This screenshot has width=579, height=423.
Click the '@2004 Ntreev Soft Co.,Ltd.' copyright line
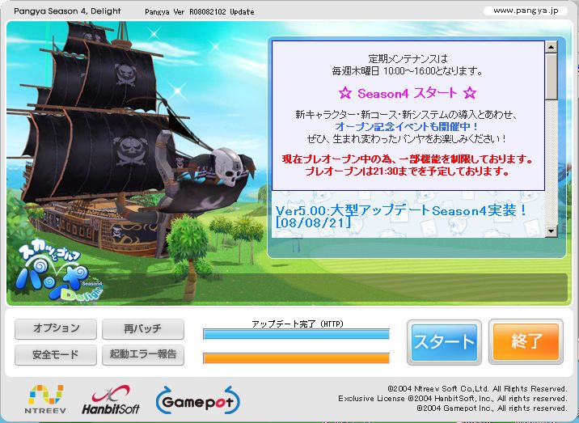click(x=477, y=389)
